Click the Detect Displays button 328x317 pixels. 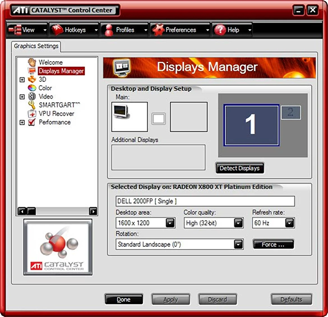coord(240,168)
